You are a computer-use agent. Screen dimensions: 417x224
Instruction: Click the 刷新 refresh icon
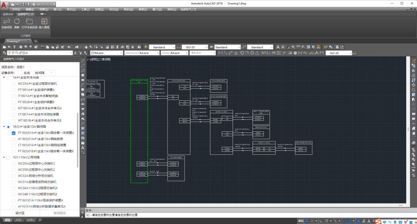coord(17,22)
